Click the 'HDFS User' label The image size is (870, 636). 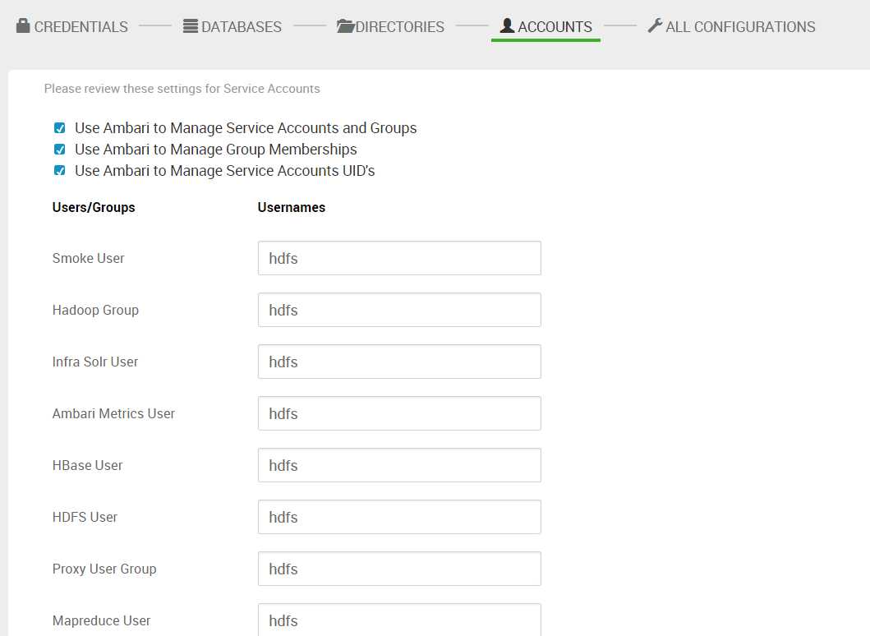pyautogui.click(x=85, y=517)
